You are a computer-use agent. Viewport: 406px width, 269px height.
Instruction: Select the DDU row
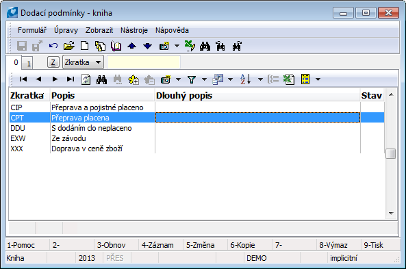click(x=196, y=128)
